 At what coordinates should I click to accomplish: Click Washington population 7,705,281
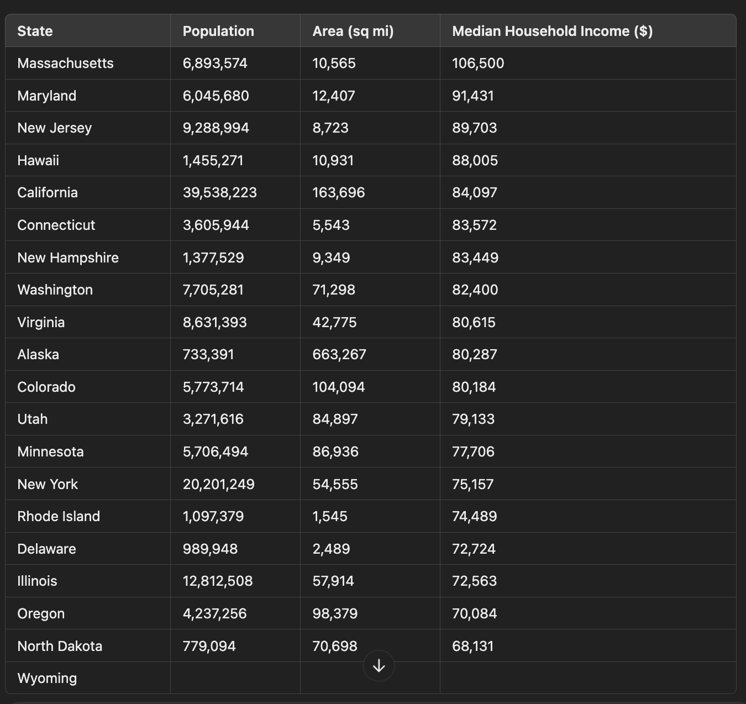(x=213, y=290)
